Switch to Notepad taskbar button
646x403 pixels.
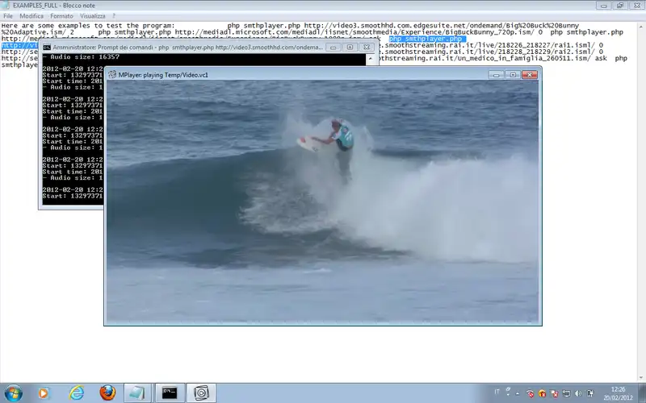point(137,393)
